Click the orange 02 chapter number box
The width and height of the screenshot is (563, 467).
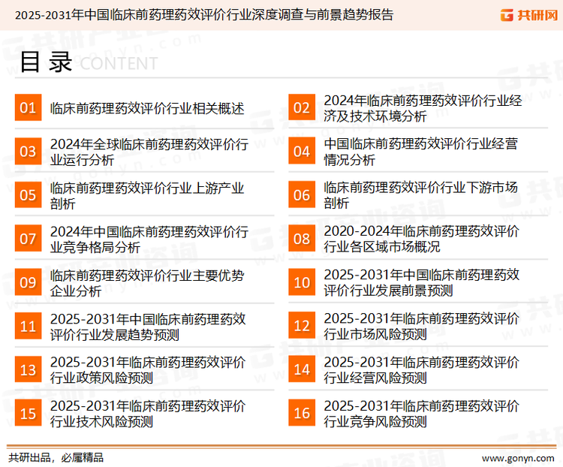[x=301, y=108]
